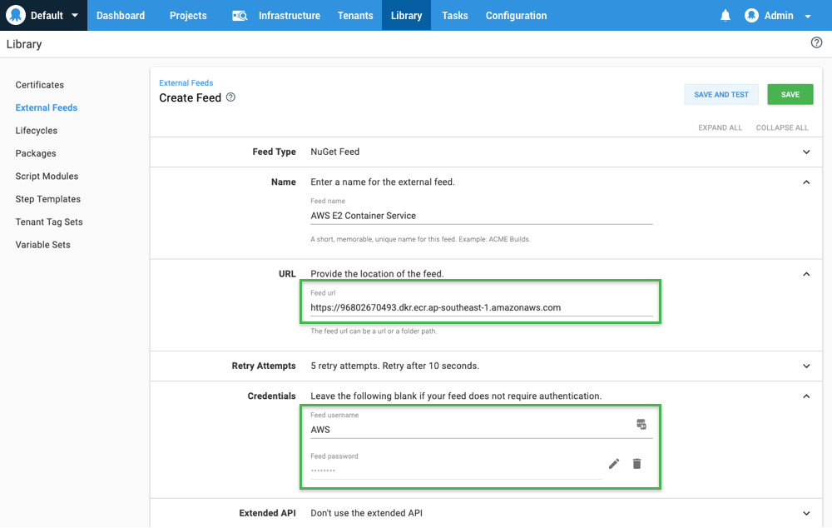Open the External Feeds breadcrumb link

tap(186, 82)
